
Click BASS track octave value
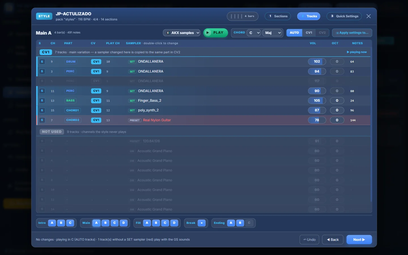click(x=337, y=101)
